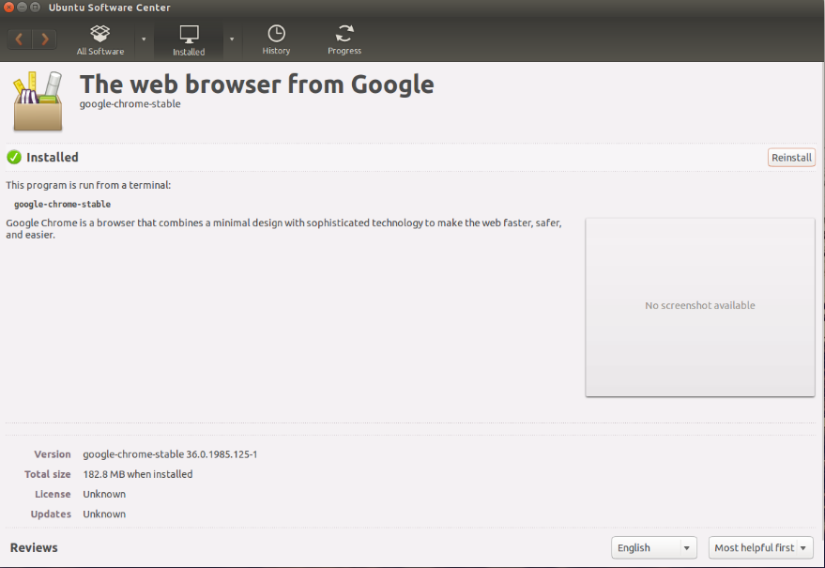
Task: Go forward with the right arrow button
Action: pos(45,38)
